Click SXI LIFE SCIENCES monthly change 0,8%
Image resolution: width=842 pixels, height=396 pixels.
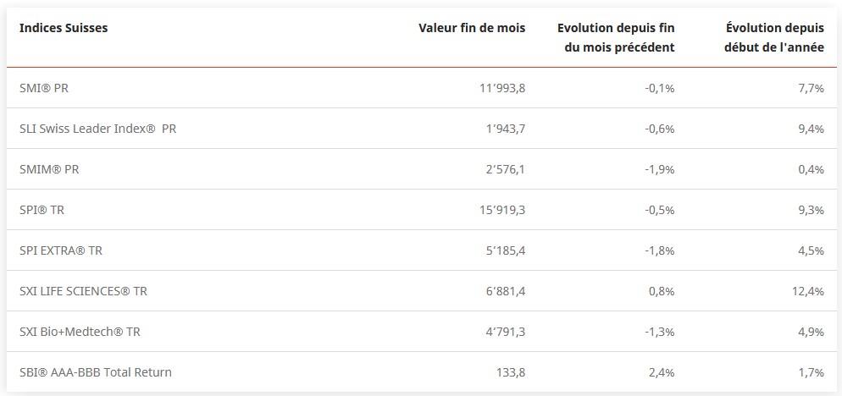point(662,291)
